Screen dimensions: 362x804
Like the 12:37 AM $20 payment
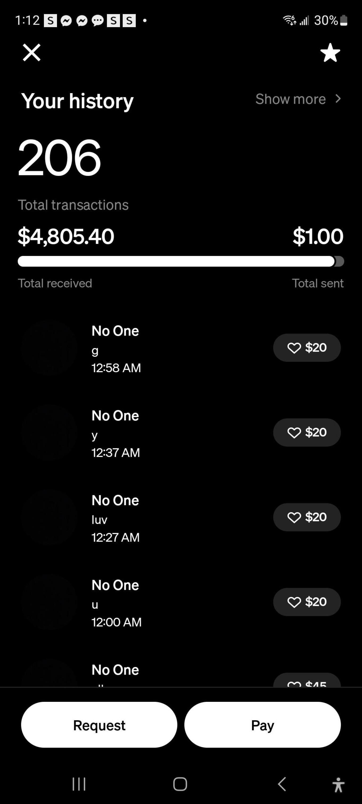click(x=294, y=433)
